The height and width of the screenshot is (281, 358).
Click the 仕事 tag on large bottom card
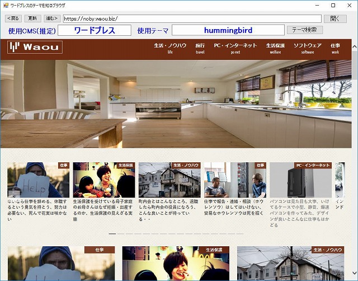click(100, 250)
